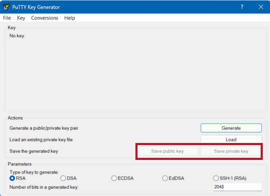270x196 pixels.
Task: Click 'Save the generated key' label
Action: click(34, 151)
